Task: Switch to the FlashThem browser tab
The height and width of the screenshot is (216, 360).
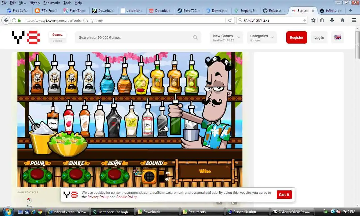Action: [75, 11]
